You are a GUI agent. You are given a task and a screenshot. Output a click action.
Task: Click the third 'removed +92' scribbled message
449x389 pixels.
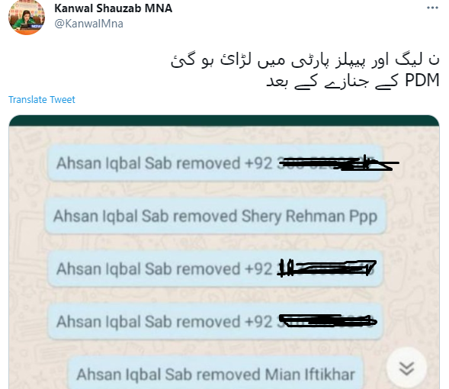click(216, 268)
